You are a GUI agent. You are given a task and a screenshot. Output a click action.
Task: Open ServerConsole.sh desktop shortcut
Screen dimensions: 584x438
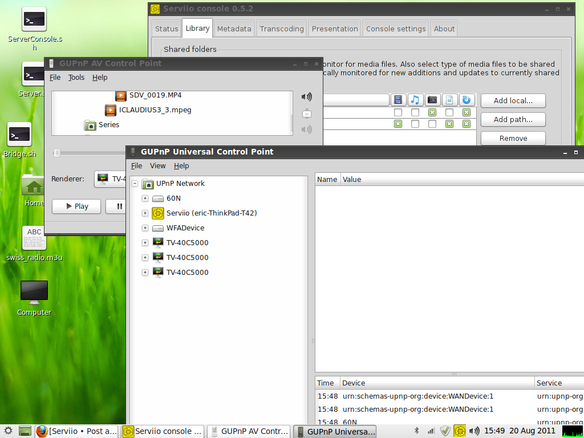click(34, 21)
